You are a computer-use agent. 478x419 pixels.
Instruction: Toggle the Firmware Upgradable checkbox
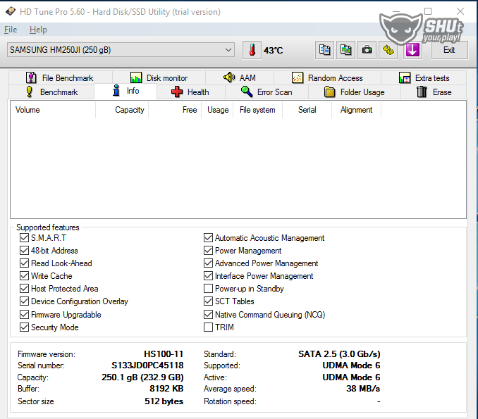(x=25, y=315)
